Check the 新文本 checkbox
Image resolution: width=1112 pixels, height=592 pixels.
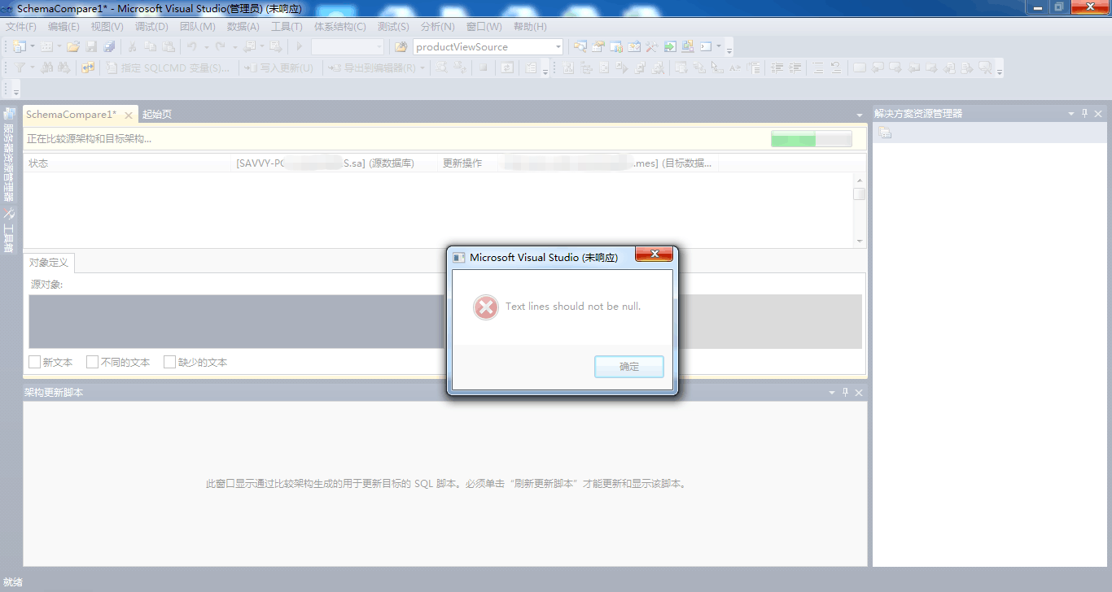coord(34,362)
